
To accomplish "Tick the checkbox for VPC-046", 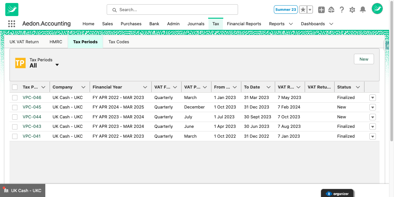I will [15, 98].
